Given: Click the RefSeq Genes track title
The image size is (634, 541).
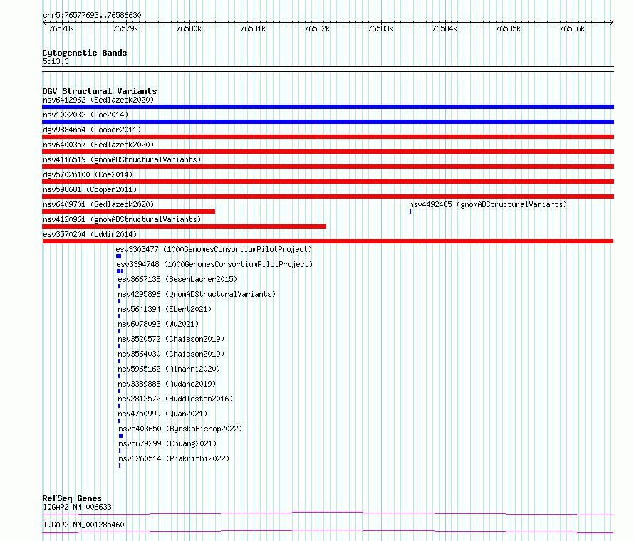Looking at the screenshot, I should (x=72, y=498).
